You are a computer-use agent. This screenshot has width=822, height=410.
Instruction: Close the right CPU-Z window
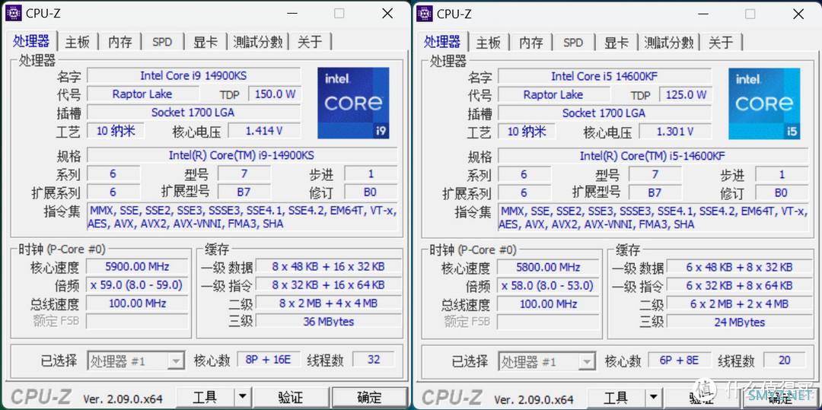tap(798, 14)
